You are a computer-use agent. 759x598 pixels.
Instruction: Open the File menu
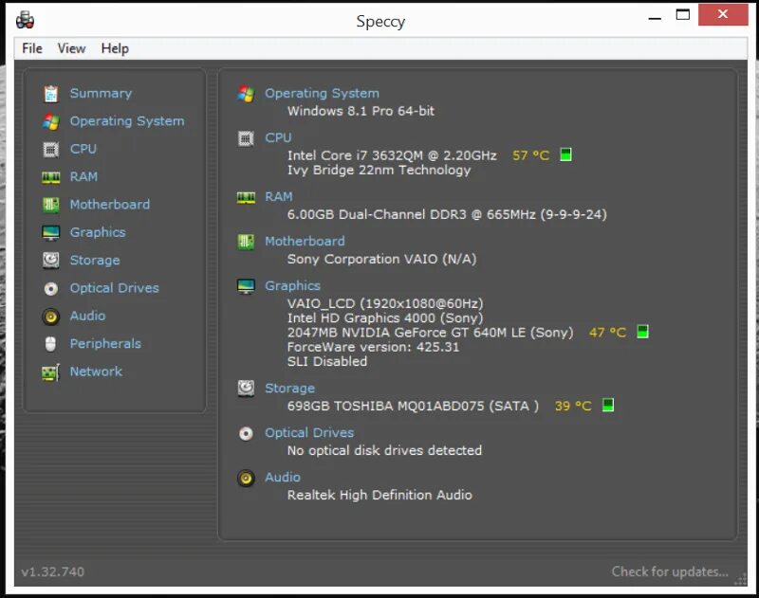tap(32, 48)
